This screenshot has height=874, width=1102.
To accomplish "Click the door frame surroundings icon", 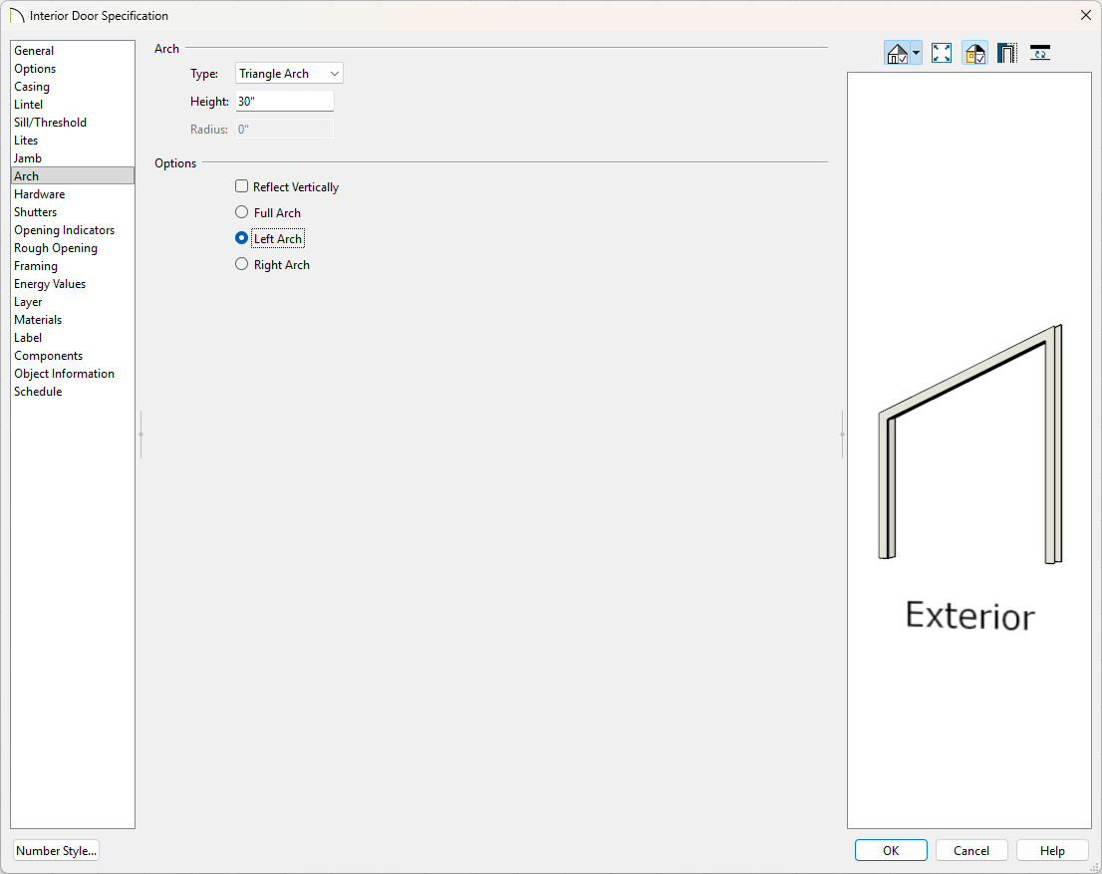I will [x=1007, y=54].
